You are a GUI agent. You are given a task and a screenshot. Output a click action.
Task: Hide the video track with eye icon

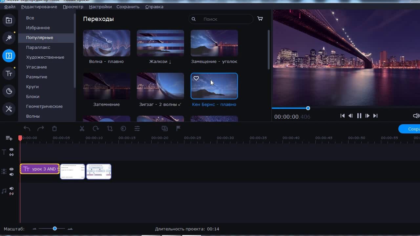[x=11, y=169]
